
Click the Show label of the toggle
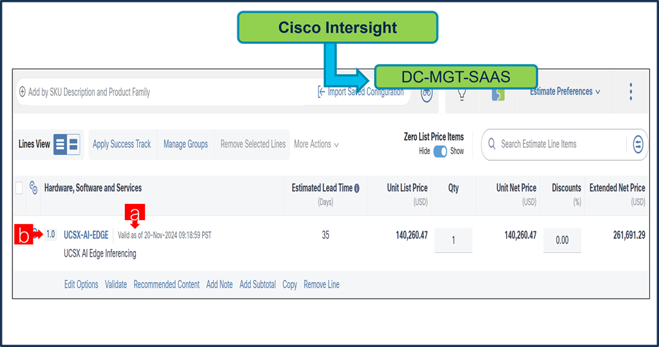(457, 151)
